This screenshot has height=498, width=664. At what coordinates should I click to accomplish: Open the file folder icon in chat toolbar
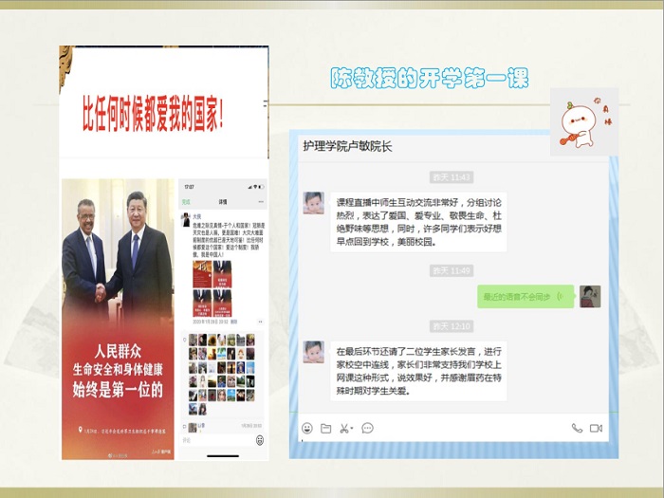325,428
